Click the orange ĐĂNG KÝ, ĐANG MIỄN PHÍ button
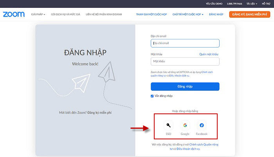Viewport: 274px width, 157px height. pyautogui.click(x=250, y=15)
